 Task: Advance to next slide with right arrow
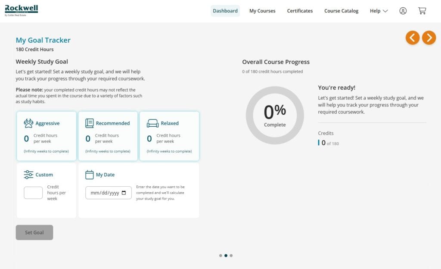click(x=429, y=38)
